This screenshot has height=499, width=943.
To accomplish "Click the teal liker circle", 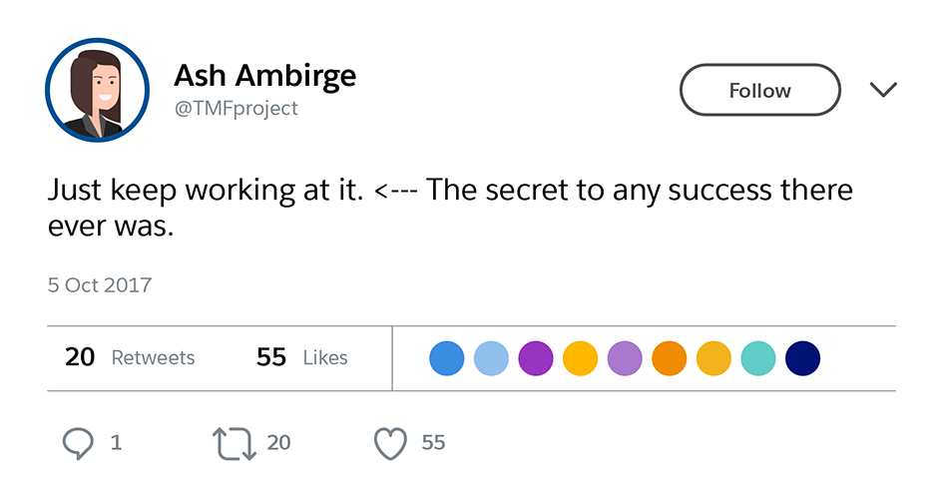I will coord(758,358).
